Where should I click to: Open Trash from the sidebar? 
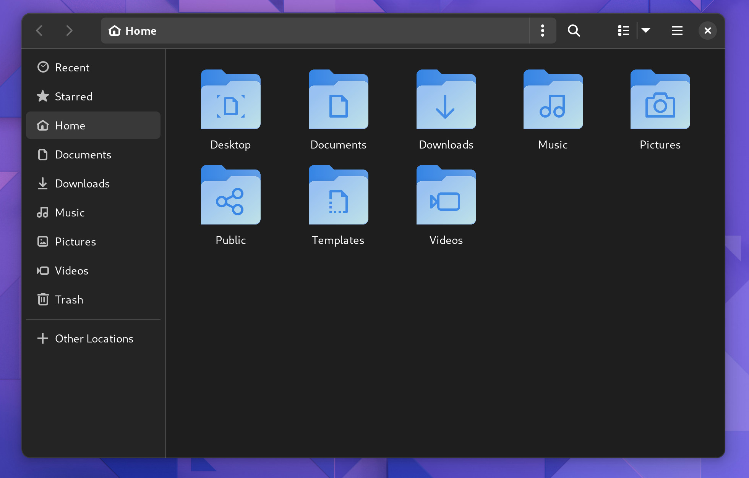pyautogui.click(x=69, y=300)
